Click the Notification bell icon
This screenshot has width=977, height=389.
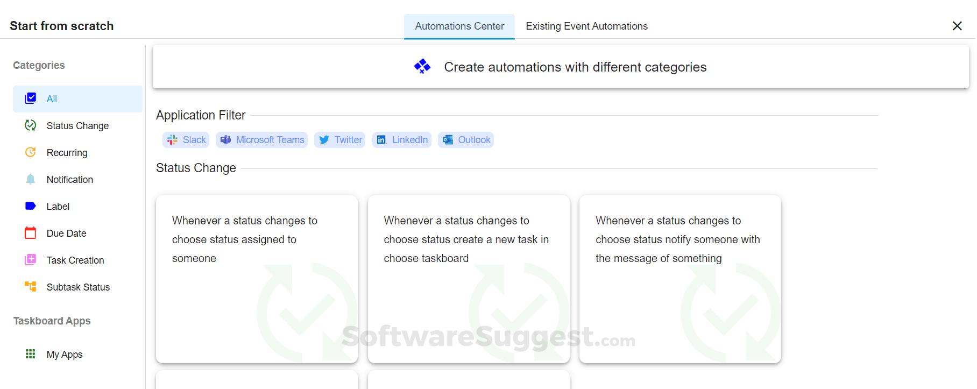point(31,179)
